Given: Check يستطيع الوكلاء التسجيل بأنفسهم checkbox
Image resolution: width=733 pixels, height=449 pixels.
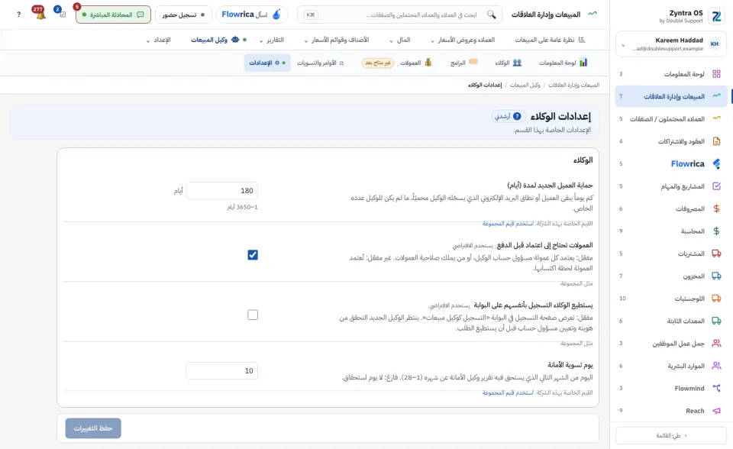Looking at the screenshot, I should pyautogui.click(x=253, y=315).
